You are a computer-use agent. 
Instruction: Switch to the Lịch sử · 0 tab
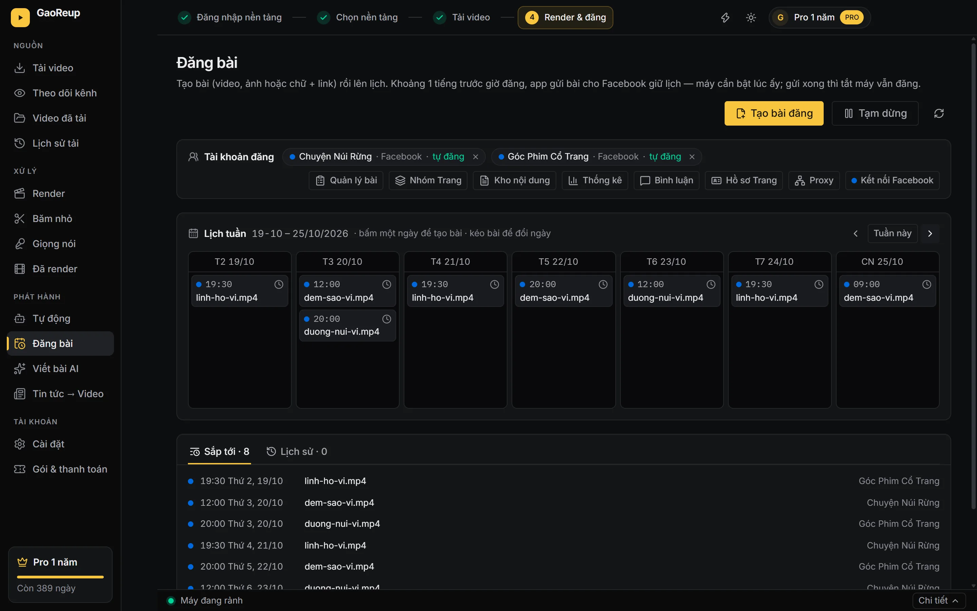(x=297, y=452)
